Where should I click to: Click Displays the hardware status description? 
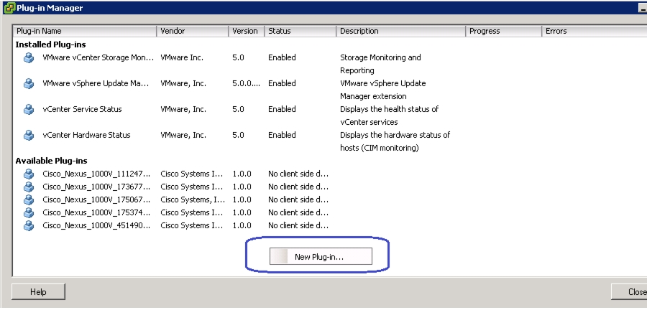[395, 141]
